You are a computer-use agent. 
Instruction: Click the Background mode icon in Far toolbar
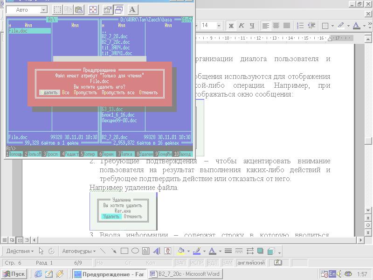[119, 10]
